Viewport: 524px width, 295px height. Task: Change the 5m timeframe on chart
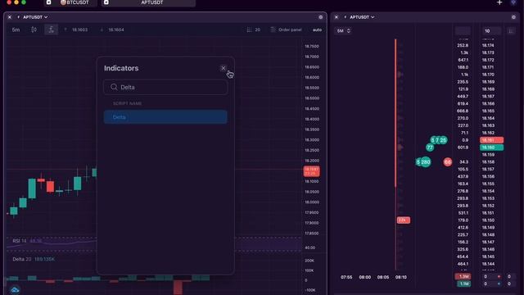coord(16,29)
